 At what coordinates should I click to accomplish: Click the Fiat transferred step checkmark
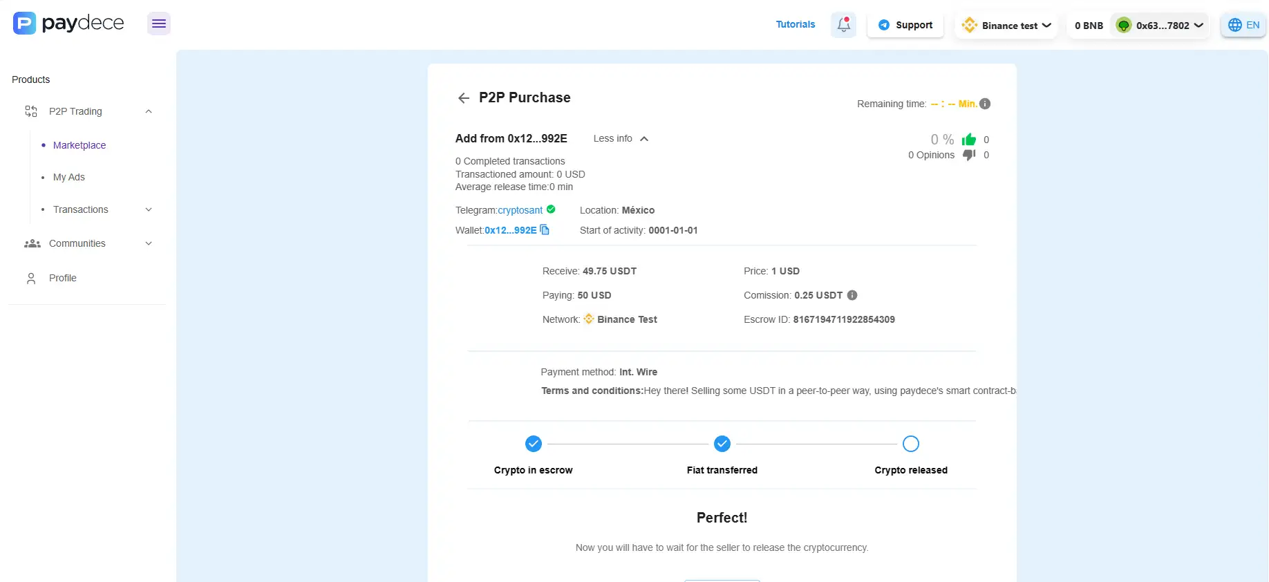pos(722,444)
